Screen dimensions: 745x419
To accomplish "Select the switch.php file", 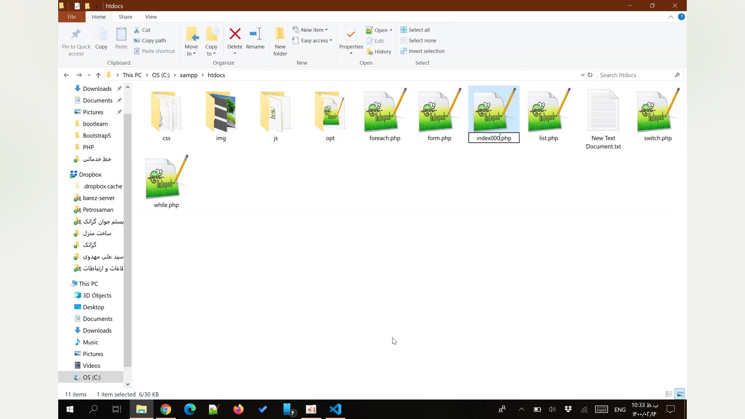I will pos(658,115).
